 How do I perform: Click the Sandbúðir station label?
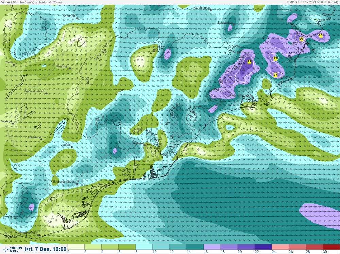click(x=70, y=16)
